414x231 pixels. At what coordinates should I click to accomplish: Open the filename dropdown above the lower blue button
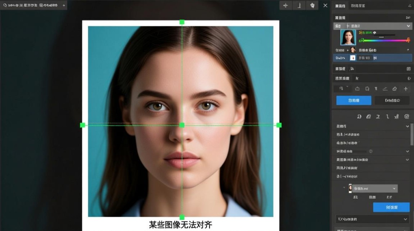374,188
